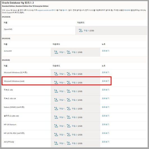
Task: Download AIX (PPC64) 파일 2 icon
Action: click(69, 143)
